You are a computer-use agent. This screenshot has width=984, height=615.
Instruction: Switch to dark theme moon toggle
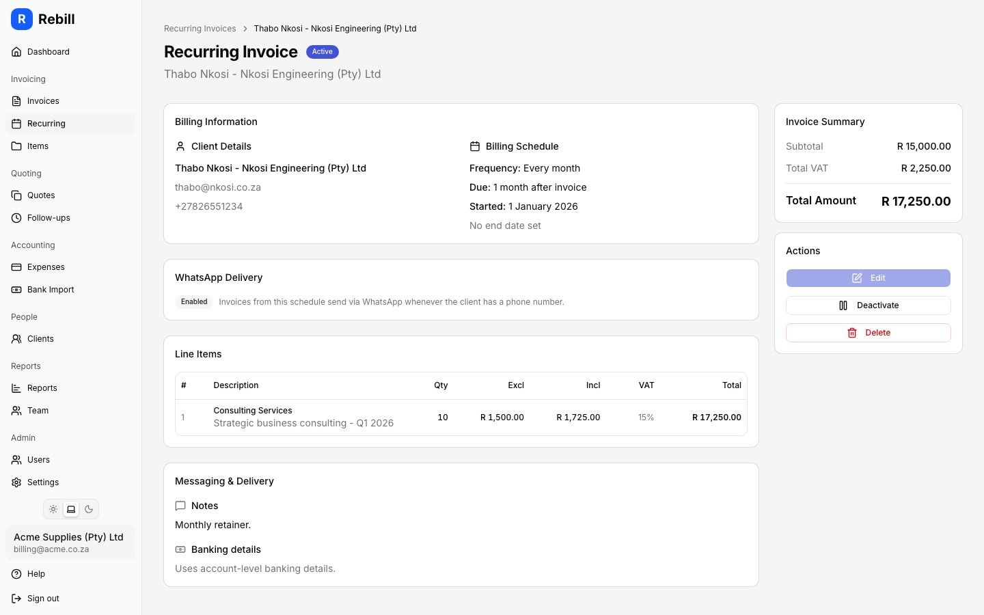89,509
